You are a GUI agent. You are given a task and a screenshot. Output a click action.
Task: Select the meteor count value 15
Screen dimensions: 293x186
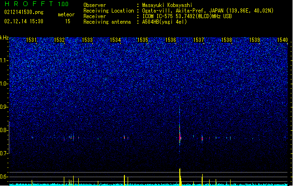[x=68, y=21]
